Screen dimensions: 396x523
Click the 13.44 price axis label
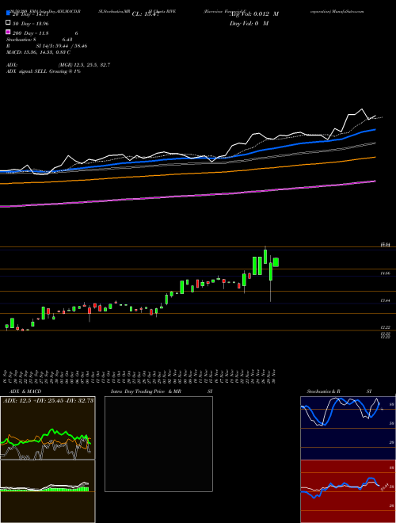click(x=386, y=300)
